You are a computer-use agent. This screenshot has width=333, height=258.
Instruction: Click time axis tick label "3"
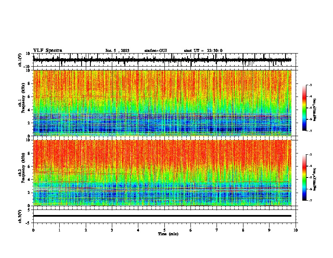[x=112, y=230]
